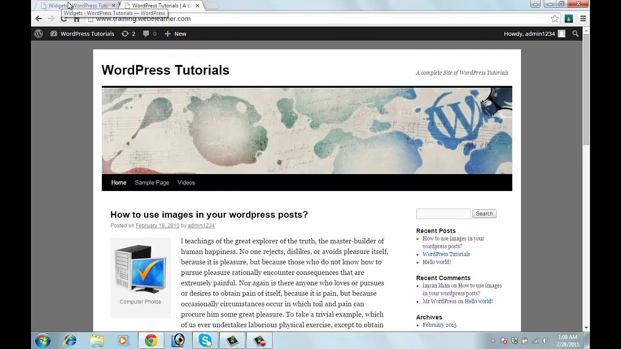Screen dimensions: 621x349
Task: Open the Home menu item
Action: tap(118, 182)
